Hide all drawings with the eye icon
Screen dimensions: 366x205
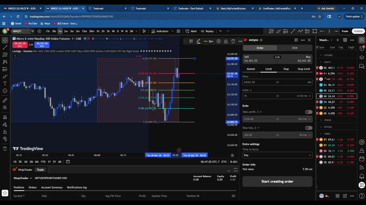coord(5,139)
